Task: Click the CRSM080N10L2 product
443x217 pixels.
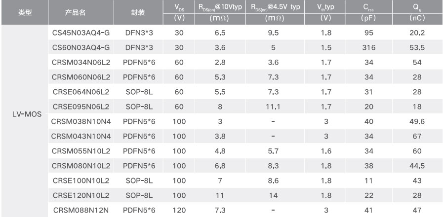Action: [81, 166]
